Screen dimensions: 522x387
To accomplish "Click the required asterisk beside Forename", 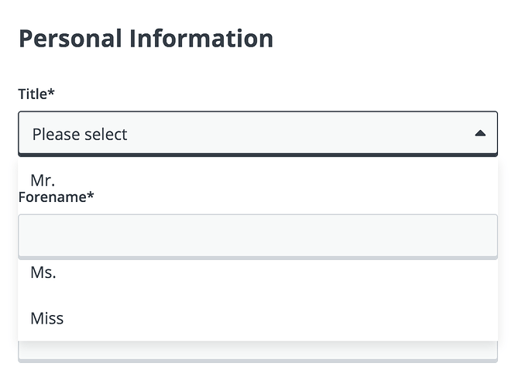I will tap(91, 196).
